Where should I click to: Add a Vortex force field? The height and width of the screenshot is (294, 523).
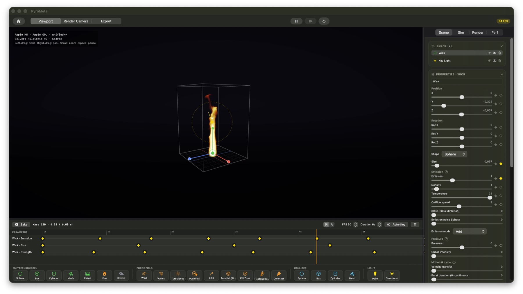[x=161, y=275]
